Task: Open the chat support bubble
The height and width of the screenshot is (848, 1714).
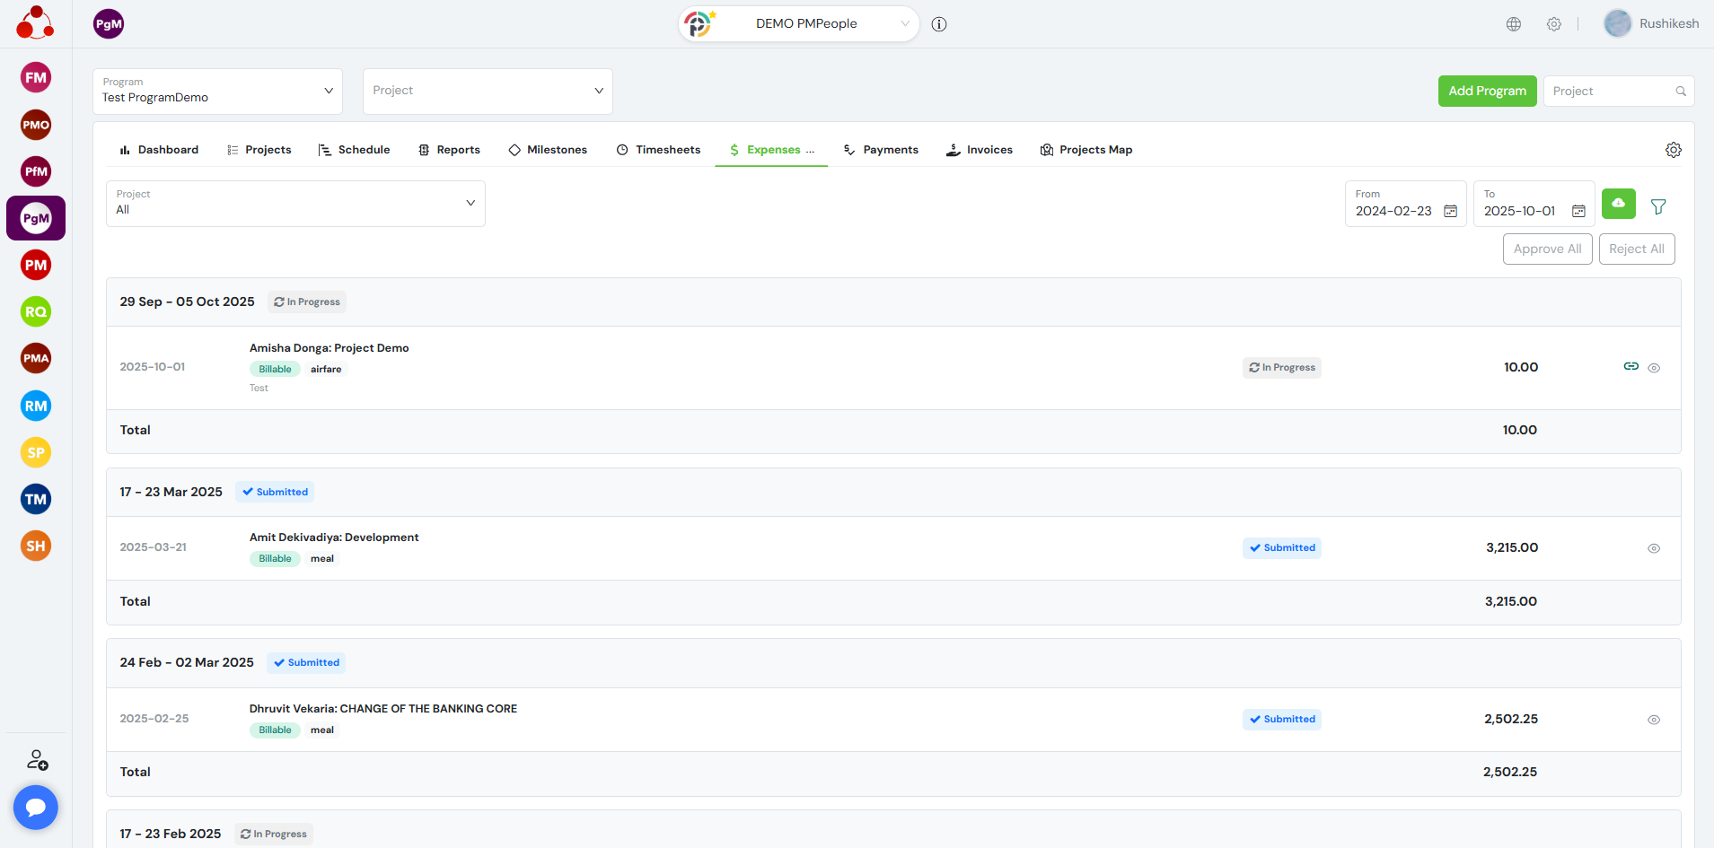Action: [36, 808]
